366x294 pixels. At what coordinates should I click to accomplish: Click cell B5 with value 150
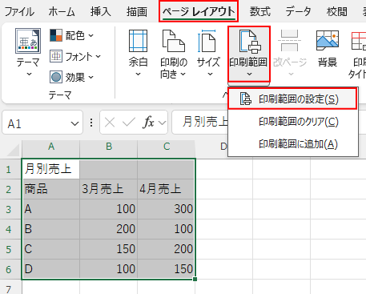(109, 249)
